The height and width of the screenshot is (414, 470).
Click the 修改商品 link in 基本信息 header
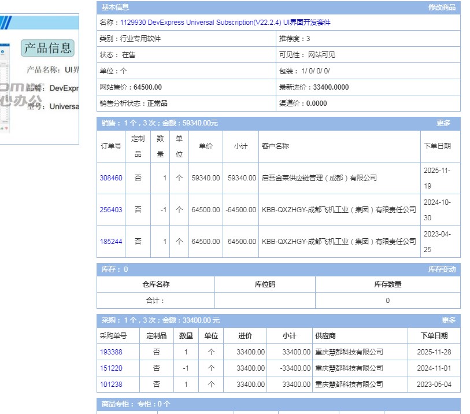coord(441,8)
